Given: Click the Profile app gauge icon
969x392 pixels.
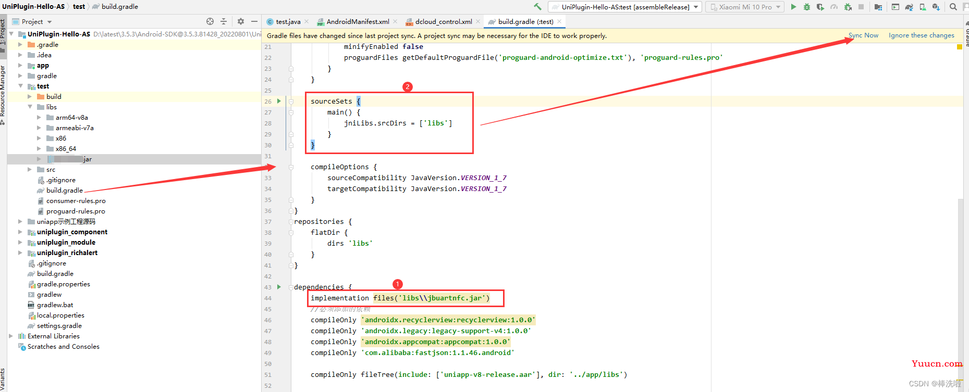Looking at the screenshot, I should click(x=834, y=7).
